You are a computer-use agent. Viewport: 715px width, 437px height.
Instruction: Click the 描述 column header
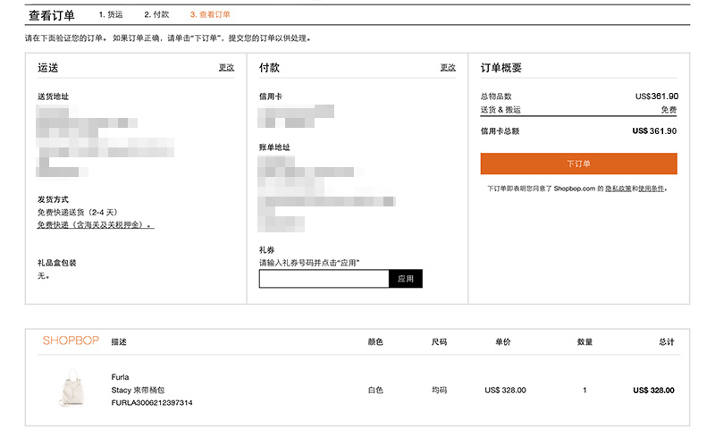click(x=119, y=341)
